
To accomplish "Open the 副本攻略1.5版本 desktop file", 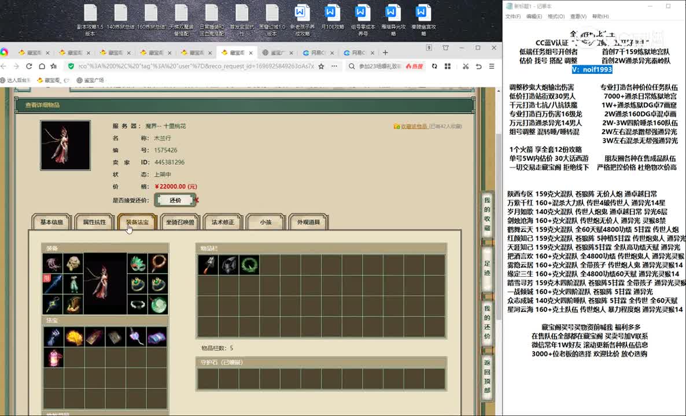I will coord(90,20).
